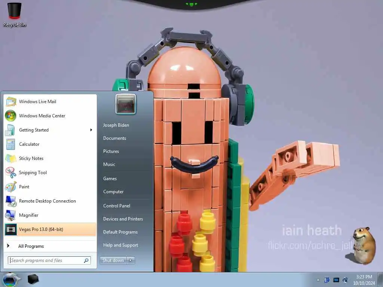
Task: Launch Calculator from the Start menu
Action: pyautogui.click(x=50, y=144)
